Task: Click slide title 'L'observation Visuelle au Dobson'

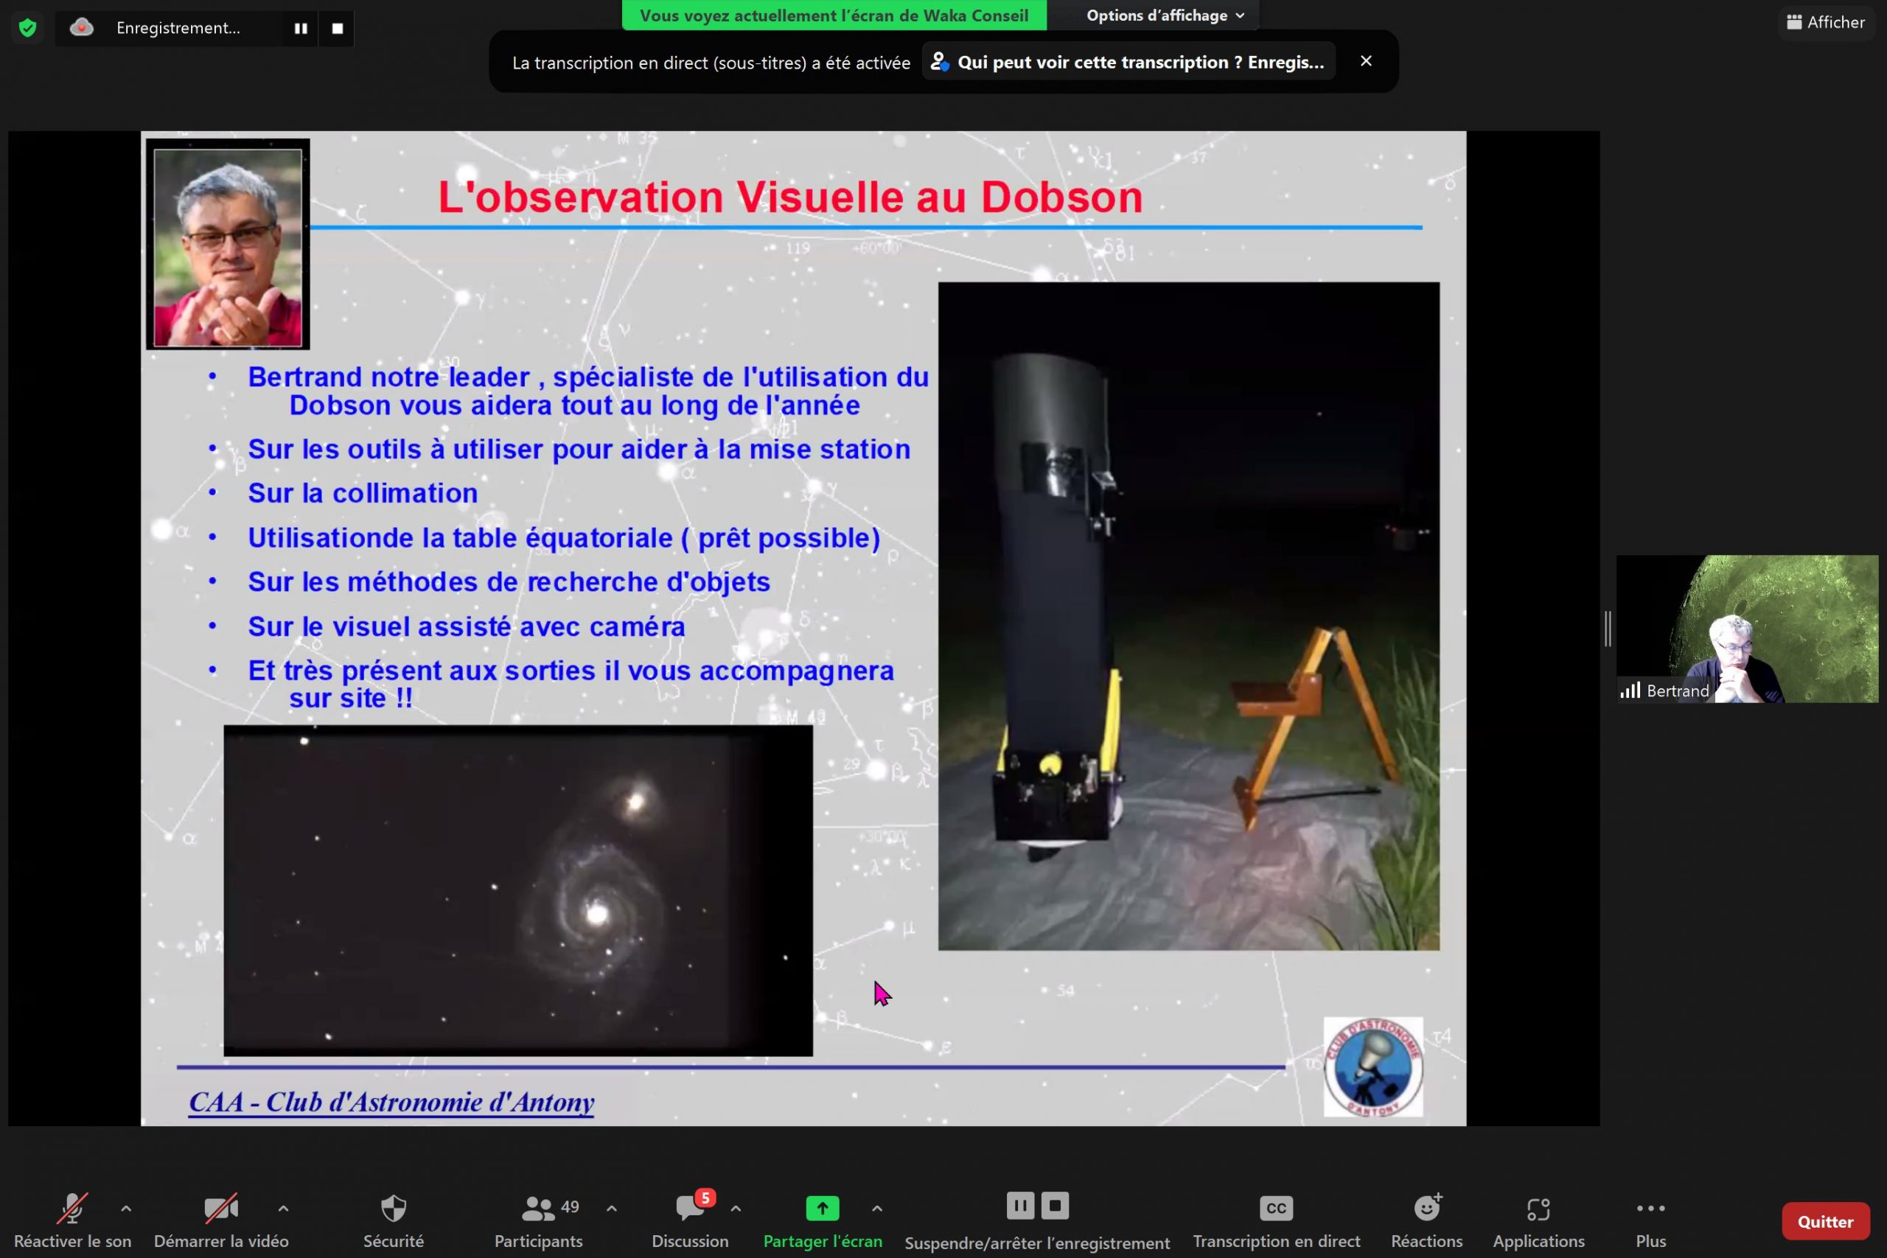Action: click(790, 197)
